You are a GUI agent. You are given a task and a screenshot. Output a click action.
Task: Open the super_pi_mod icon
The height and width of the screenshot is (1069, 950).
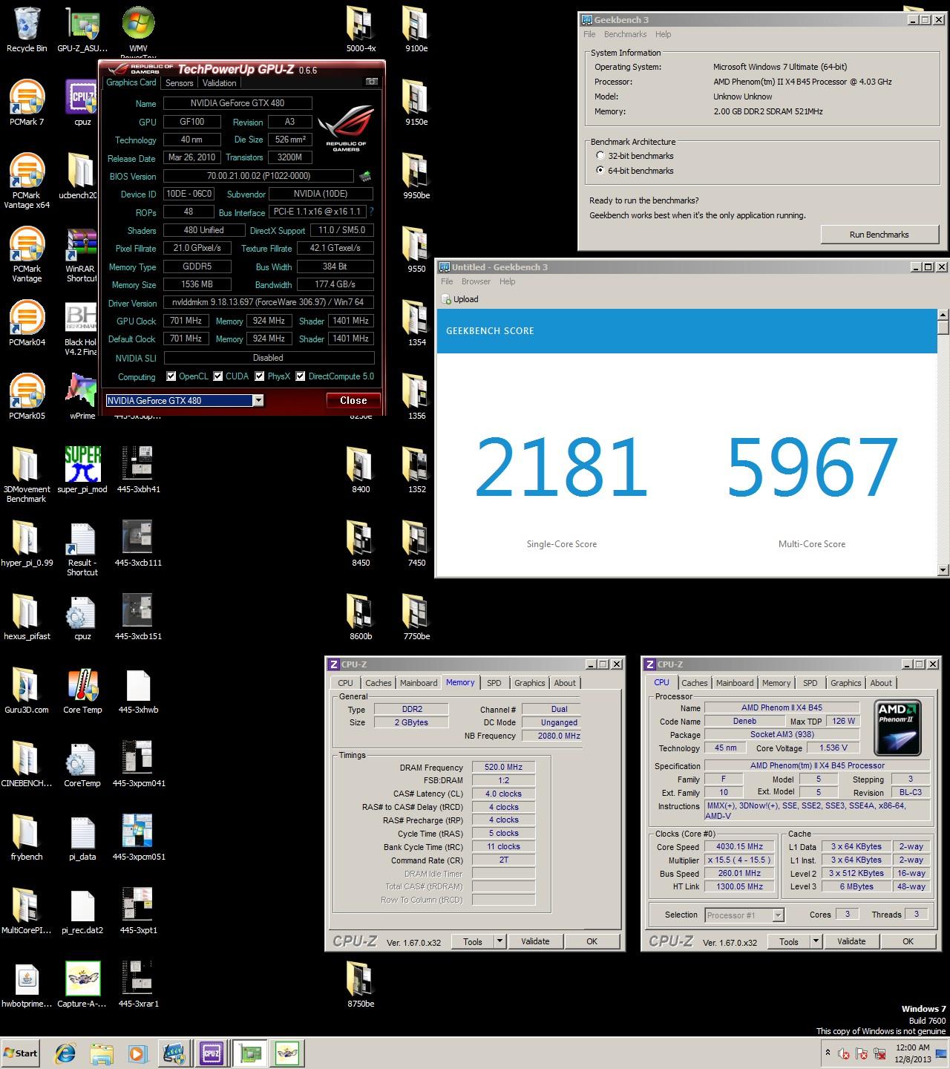tap(82, 471)
